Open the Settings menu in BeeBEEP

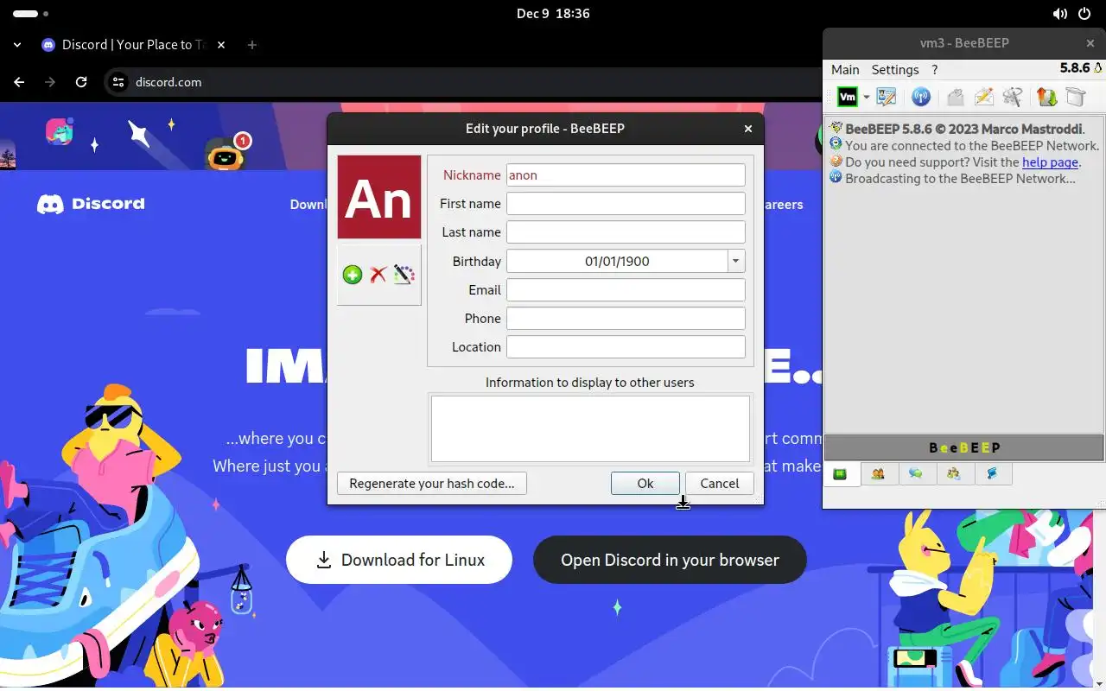[x=895, y=70]
